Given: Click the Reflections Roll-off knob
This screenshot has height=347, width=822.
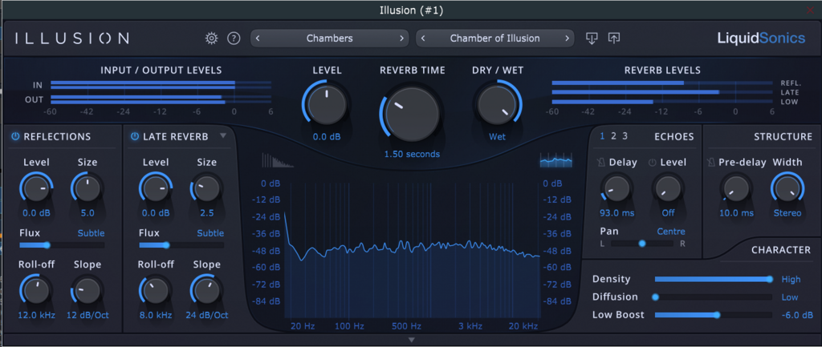Looking at the screenshot, I should [36, 291].
